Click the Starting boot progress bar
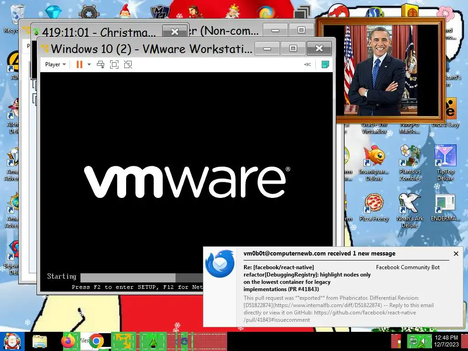The image size is (468, 351). [142, 277]
